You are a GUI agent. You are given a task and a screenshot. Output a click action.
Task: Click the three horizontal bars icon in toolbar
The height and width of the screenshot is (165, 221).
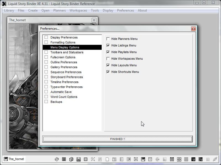point(186,159)
